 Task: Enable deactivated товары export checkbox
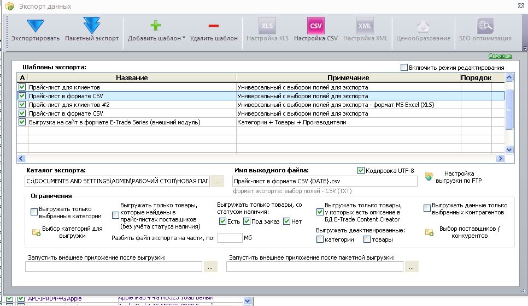pyautogui.click(x=367, y=239)
